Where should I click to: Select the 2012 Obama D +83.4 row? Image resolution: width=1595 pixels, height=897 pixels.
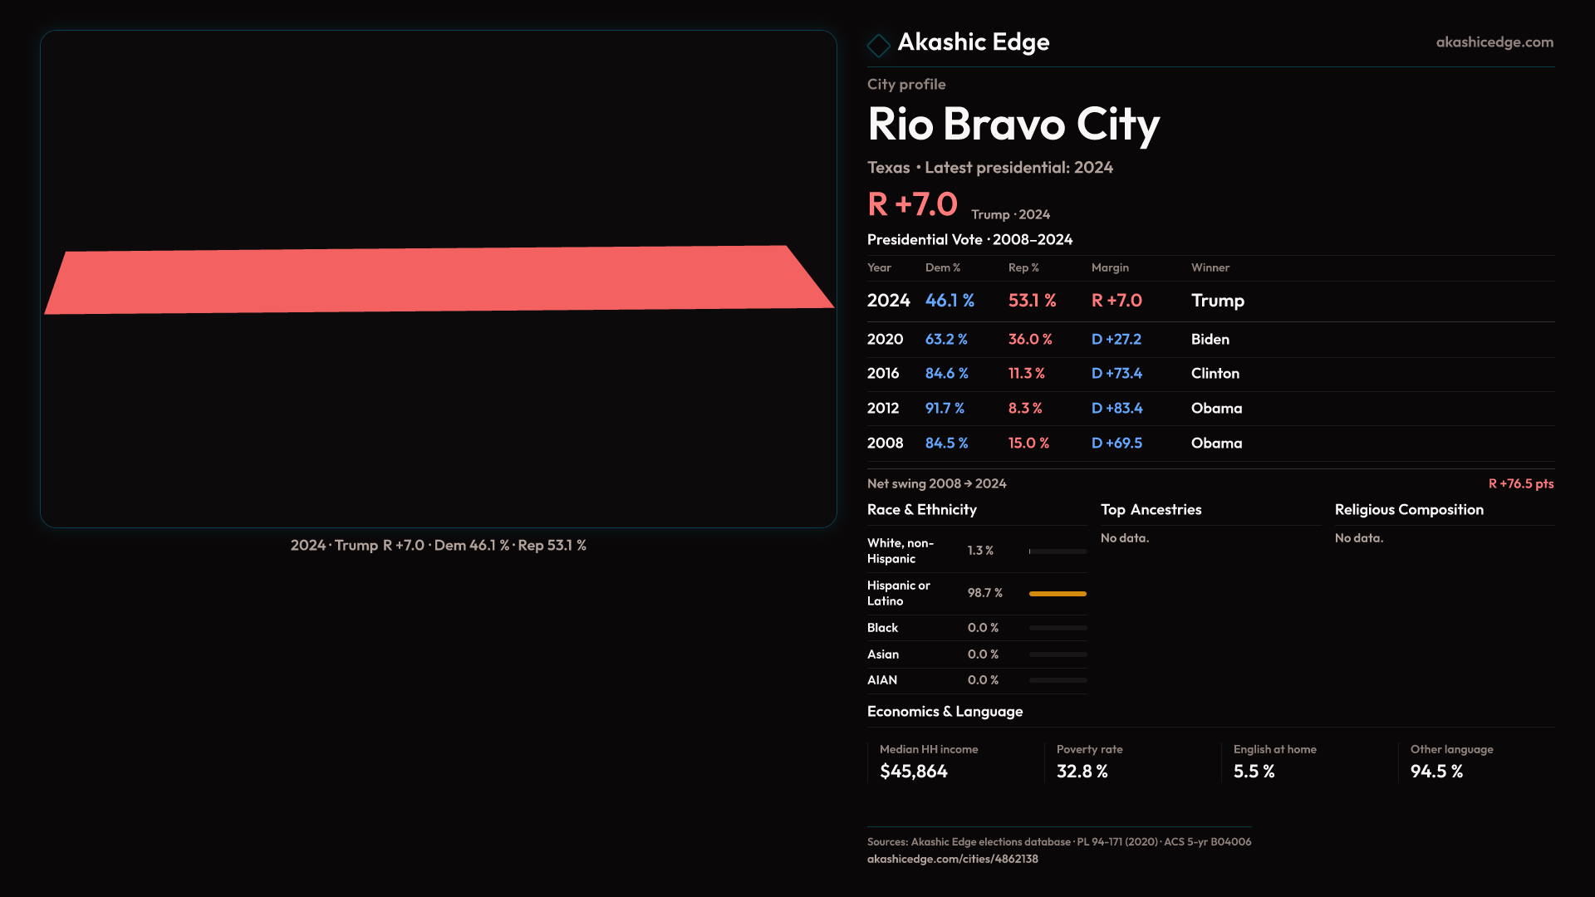tap(1210, 409)
